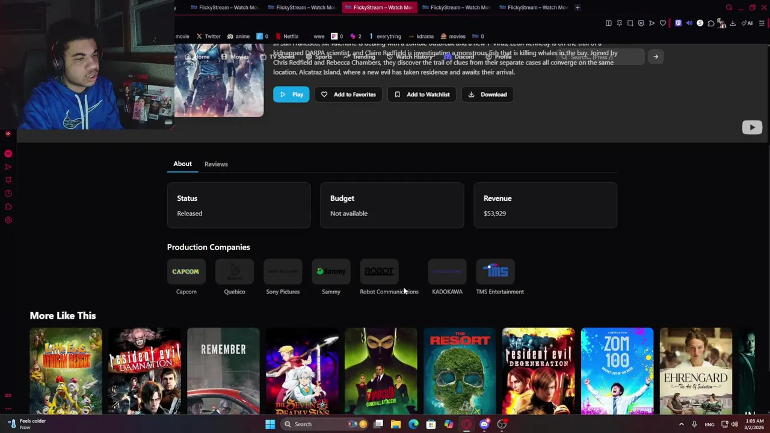The image size is (770, 433).
Task: Open history clock icon in sidebar
Action: [x=8, y=193]
